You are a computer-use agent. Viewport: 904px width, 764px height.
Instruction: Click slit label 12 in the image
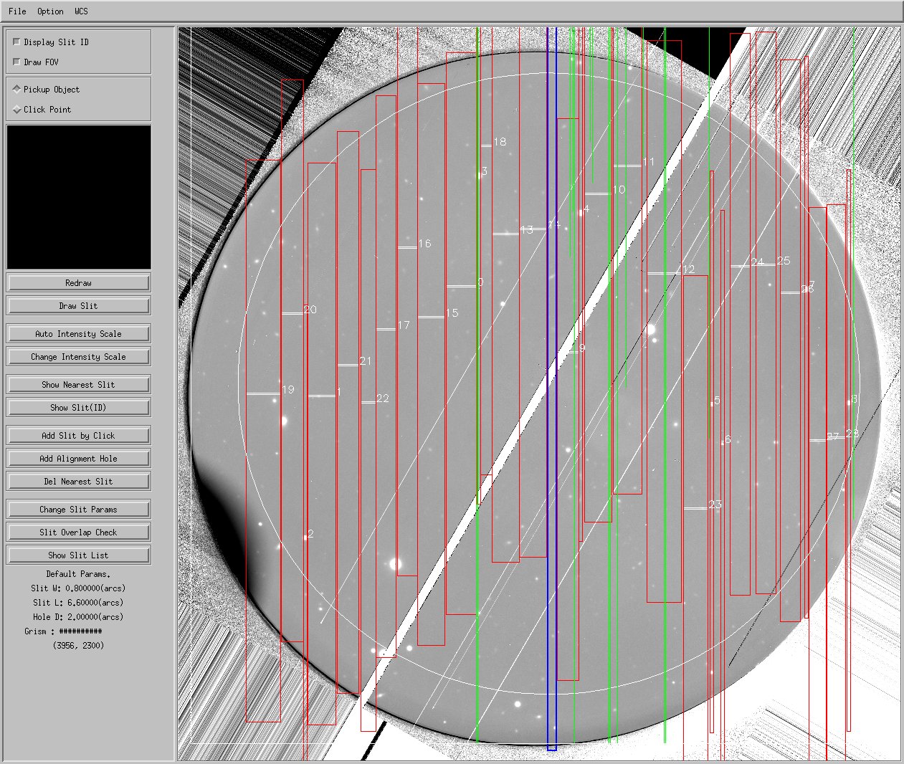(689, 269)
